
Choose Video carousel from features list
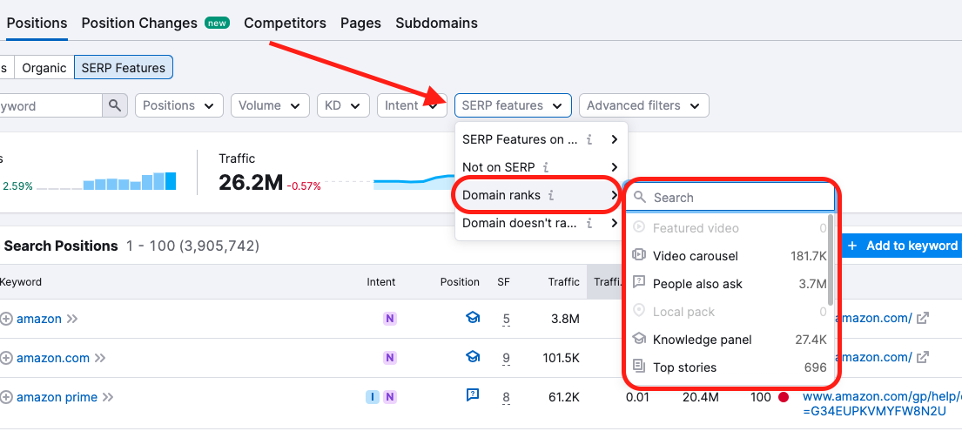coord(729,256)
